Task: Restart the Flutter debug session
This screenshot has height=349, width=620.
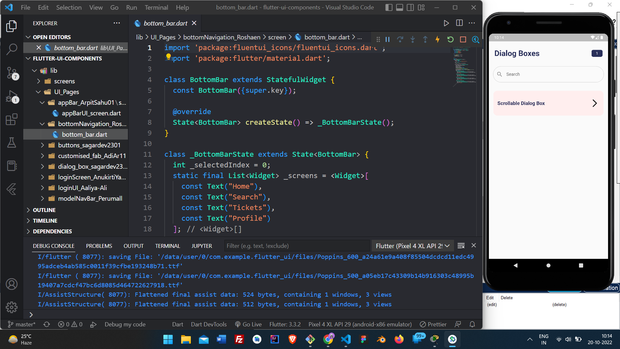Action: coord(450,39)
